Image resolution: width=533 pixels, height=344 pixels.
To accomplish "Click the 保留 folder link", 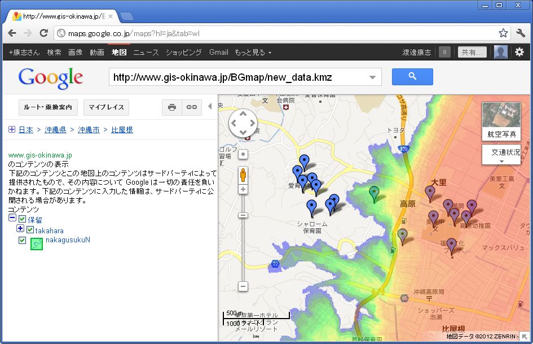I will pyautogui.click(x=35, y=220).
